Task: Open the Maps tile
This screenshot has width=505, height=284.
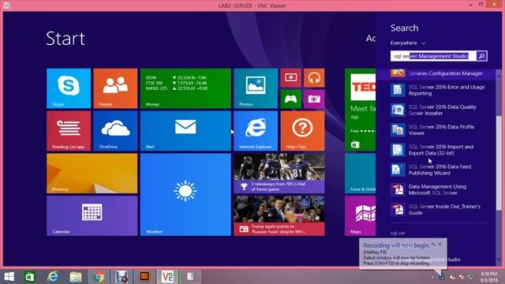Action: [360, 215]
